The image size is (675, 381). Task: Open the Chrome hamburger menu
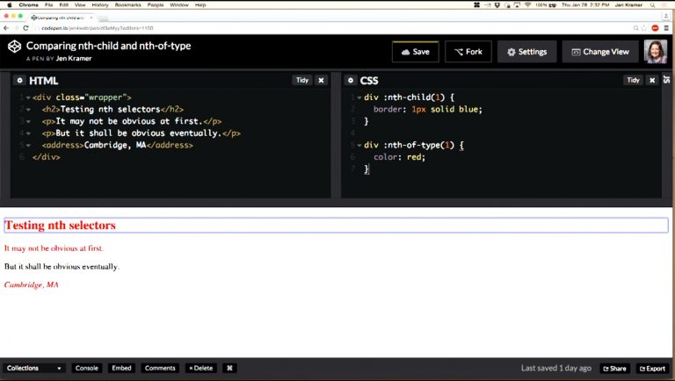666,28
